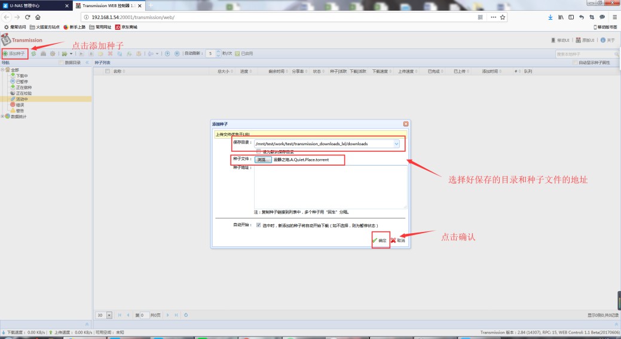The height and width of the screenshot is (339, 621).
Task: Expand the 数据统计 tree node
Action: click(3, 117)
